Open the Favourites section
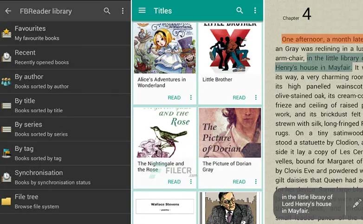Viewport: 363px width, 224px height. 65,33
